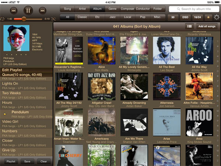221x166 pixels.
Task: Select the Genre tab
Action: (112, 9)
